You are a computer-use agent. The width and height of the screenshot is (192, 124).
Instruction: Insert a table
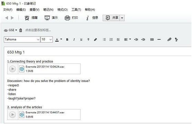pos(152,40)
